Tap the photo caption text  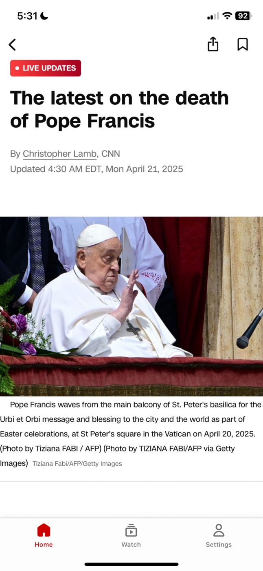click(131, 434)
